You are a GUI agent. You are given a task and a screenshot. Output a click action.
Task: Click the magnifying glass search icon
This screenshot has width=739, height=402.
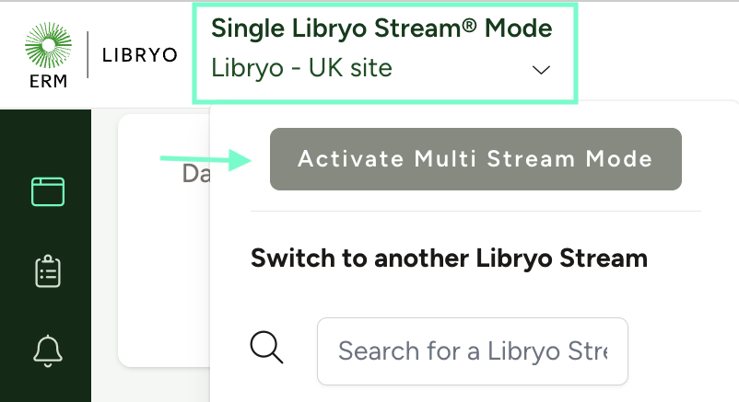[266, 350]
